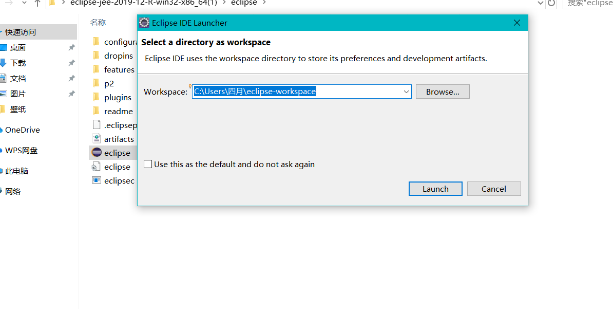
Task: Select the .eclipseproduct file icon
Action: [96, 125]
